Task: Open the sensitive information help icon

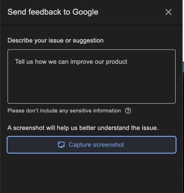Action: tap(128, 111)
